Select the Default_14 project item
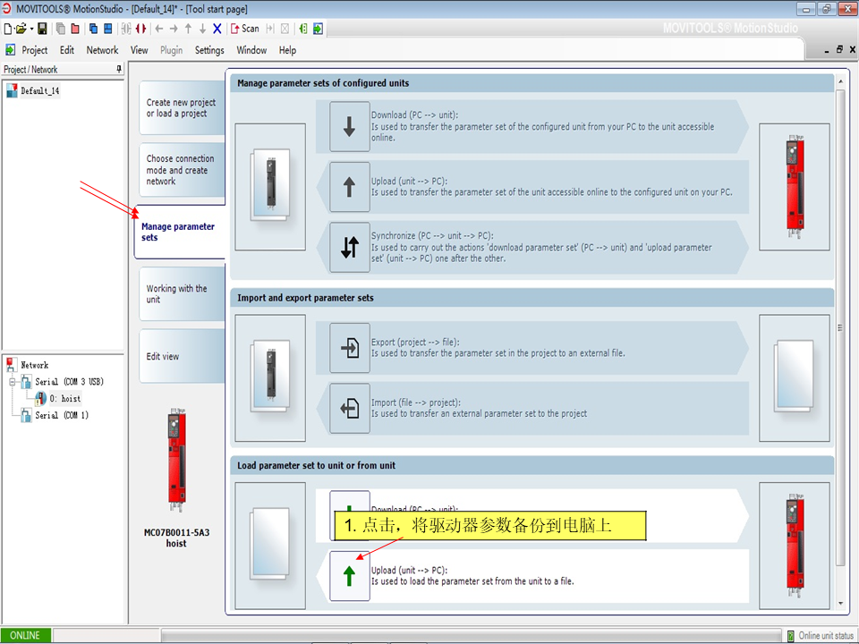859x644 pixels. [40, 90]
